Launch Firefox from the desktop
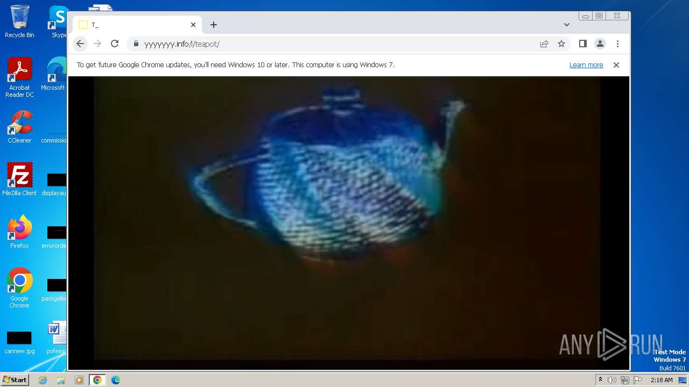Viewport: 689px width, 387px height. (19, 232)
